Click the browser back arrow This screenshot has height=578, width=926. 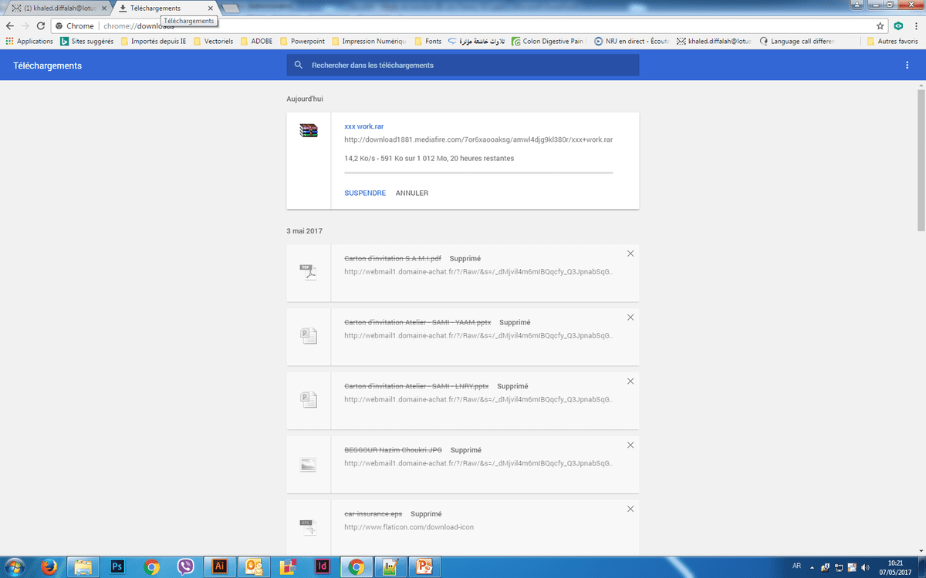point(9,25)
